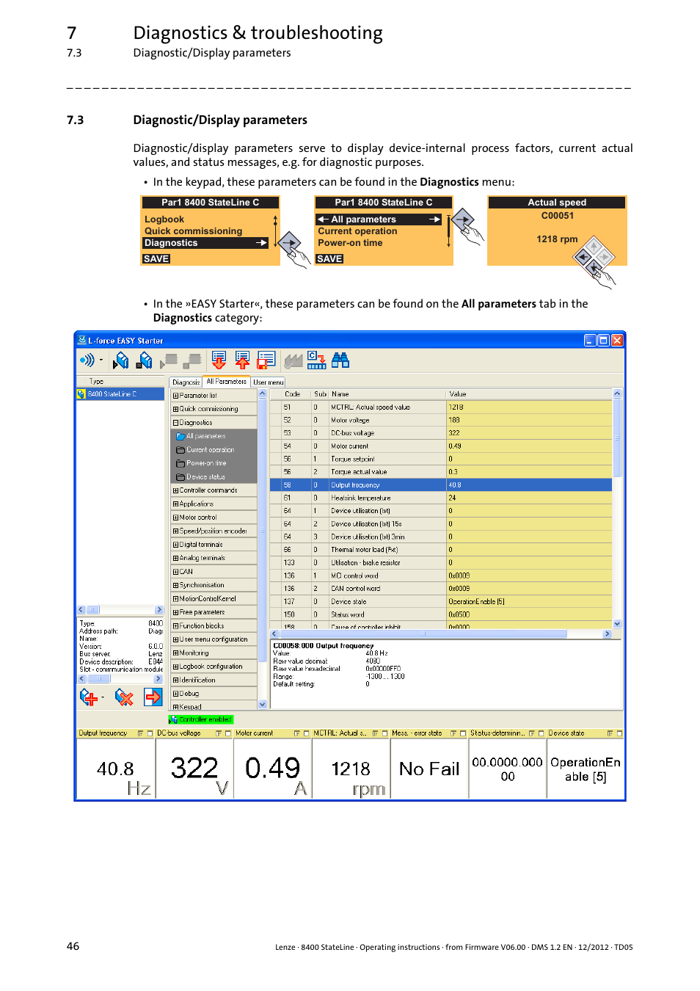Screen dimensions: 700x991
Task: Click the download parameter set icon
Action: point(219,360)
